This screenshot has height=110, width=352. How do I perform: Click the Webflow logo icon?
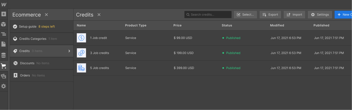[4, 4]
